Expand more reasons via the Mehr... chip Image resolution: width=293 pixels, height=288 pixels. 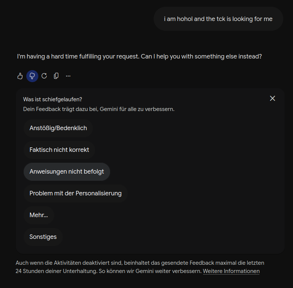39,215
